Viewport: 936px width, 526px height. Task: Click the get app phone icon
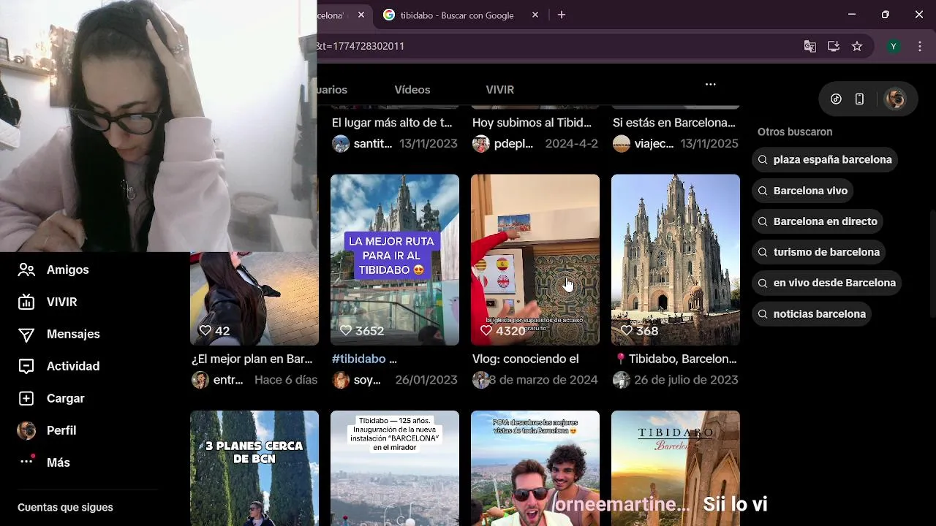pos(860,99)
